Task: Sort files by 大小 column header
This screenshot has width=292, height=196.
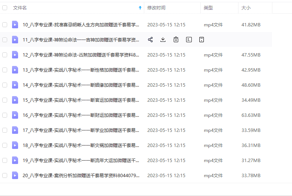Action: click(x=246, y=8)
